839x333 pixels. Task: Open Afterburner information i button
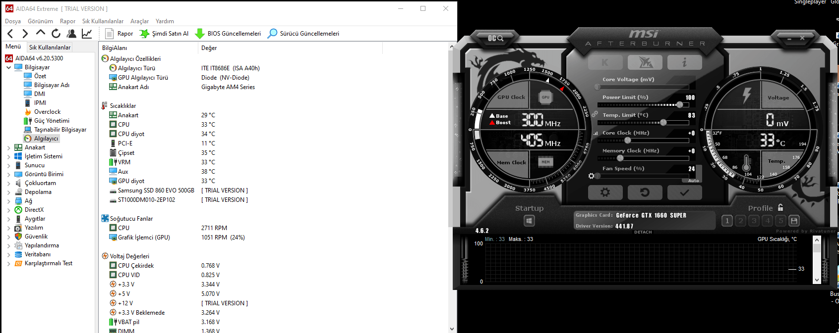click(685, 62)
